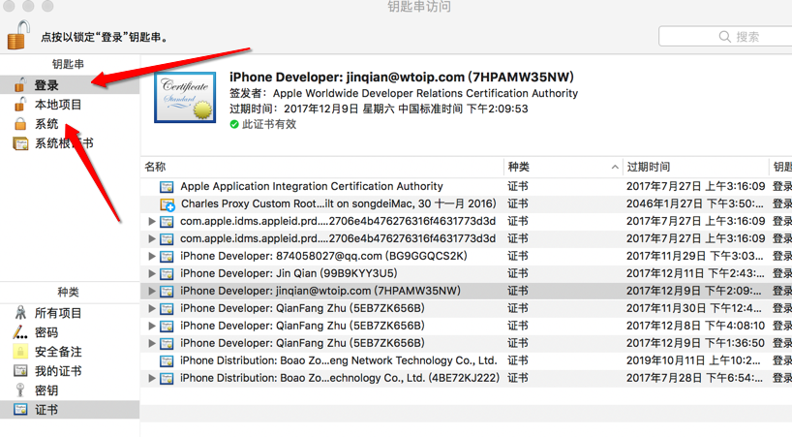The width and height of the screenshot is (792, 437).
Task: Click certificate icon of 874058027@qq.com row
Action: (167, 256)
